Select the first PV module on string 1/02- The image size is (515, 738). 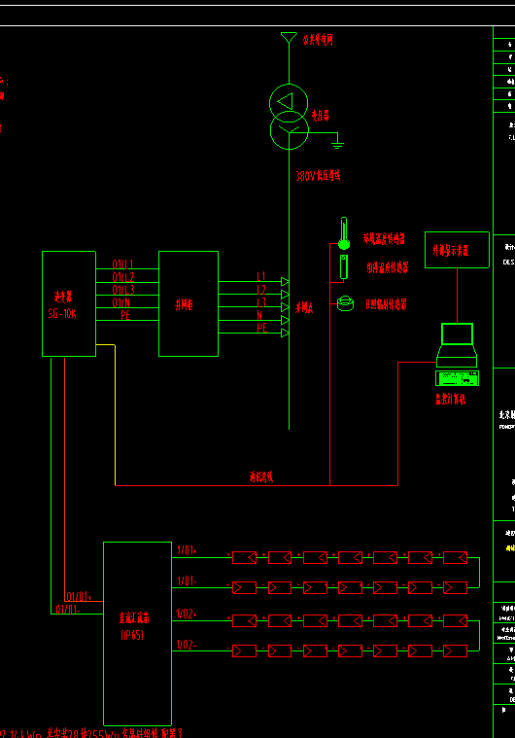click(x=245, y=650)
